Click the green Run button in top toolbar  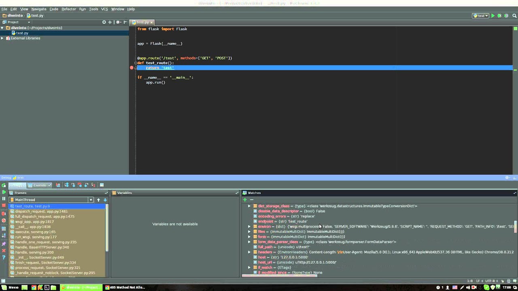493,16
